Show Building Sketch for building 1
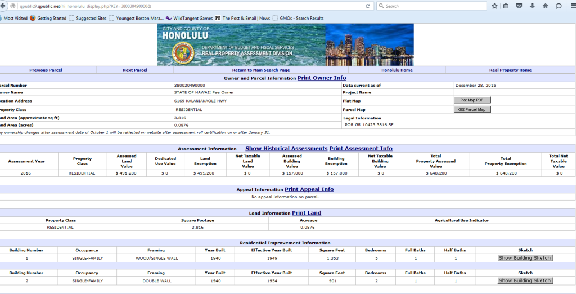The image size is (576, 294). 525,258
